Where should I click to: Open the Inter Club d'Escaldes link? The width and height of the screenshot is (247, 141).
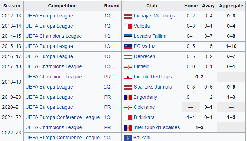pyautogui.click(x=156, y=128)
